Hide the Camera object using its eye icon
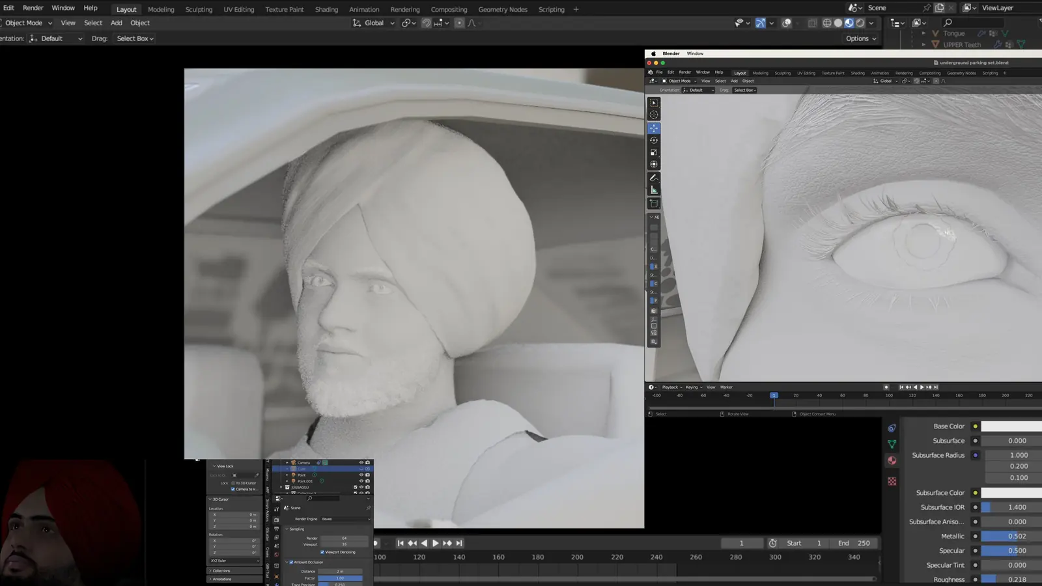This screenshot has width=1042, height=586. (x=361, y=463)
